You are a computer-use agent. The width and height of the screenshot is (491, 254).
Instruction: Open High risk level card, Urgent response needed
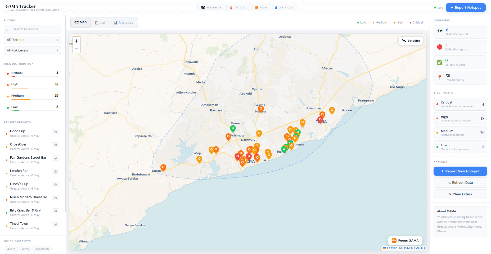click(460, 119)
